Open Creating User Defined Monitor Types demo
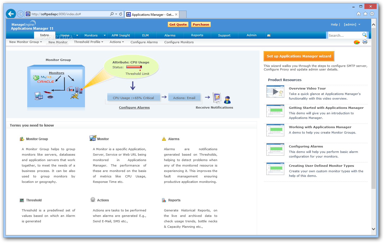384x243 pixels. pos(321,166)
